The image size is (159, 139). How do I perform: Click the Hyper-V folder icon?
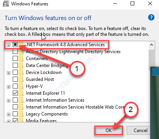coord(21,86)
